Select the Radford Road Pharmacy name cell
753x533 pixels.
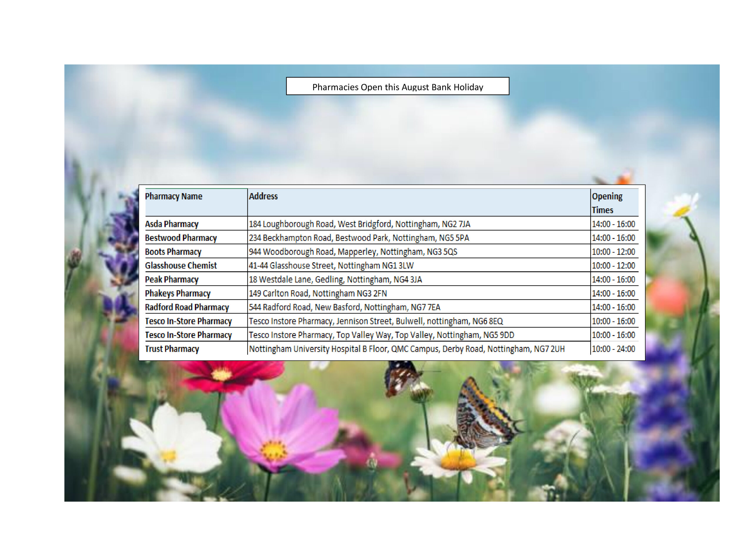[x=187, y=307]
